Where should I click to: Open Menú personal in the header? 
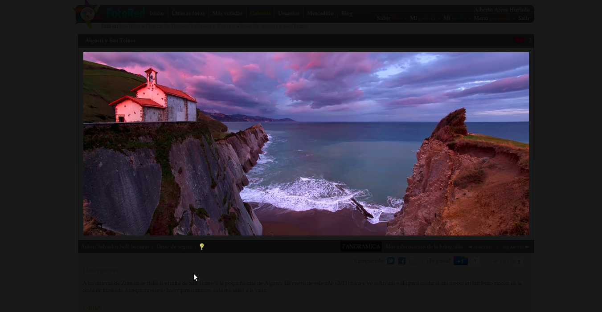pyautogui.click(x=491, y=18)
